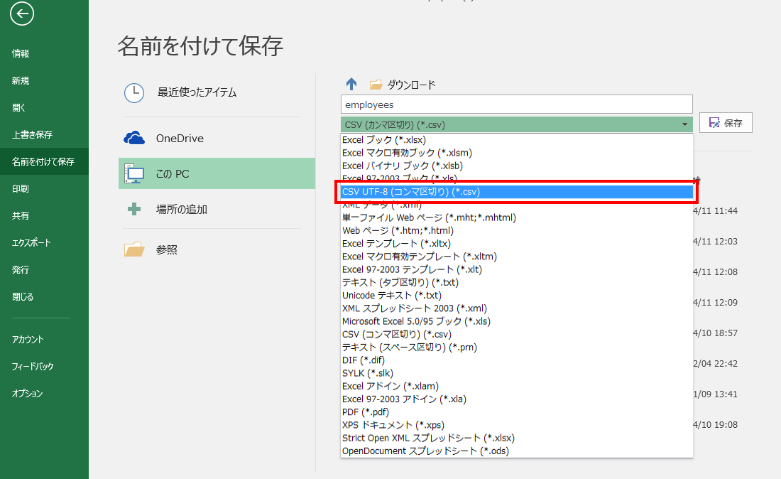
Task: Open 最近使ったアイテム clock icon
Action: click(x=134, y=92)
